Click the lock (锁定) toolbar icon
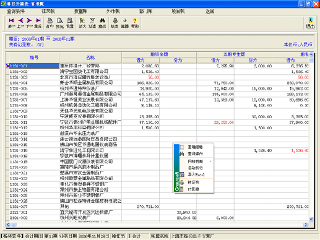The width and height of the screenshot is (320, 240). (115, 20)
